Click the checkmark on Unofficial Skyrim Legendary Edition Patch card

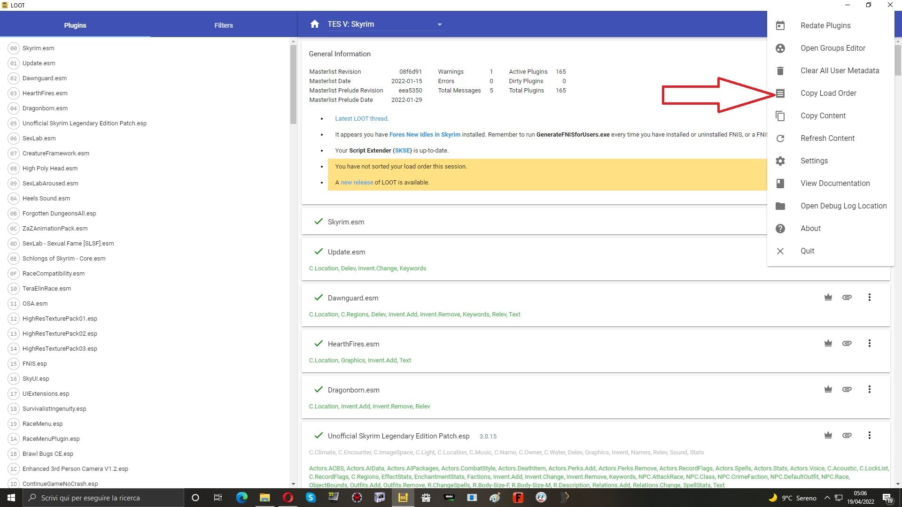tap(319, 435)
